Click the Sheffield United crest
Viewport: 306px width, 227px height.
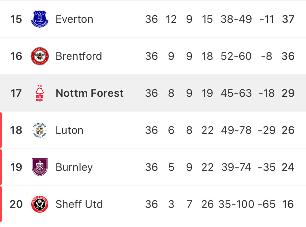[40, 204]
